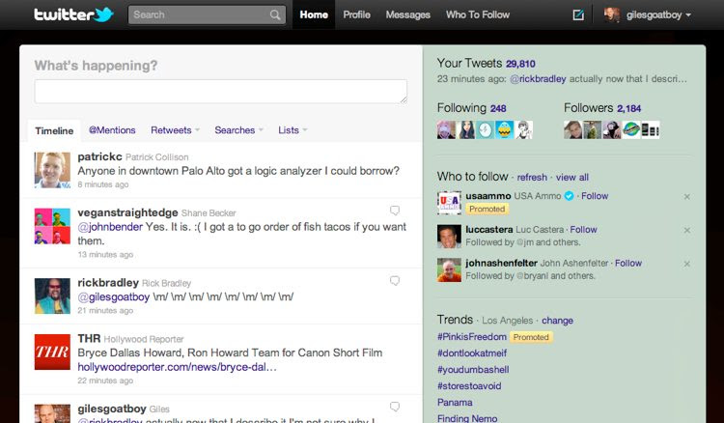Click the 22 minutes ago timestamp

point(105,381)
